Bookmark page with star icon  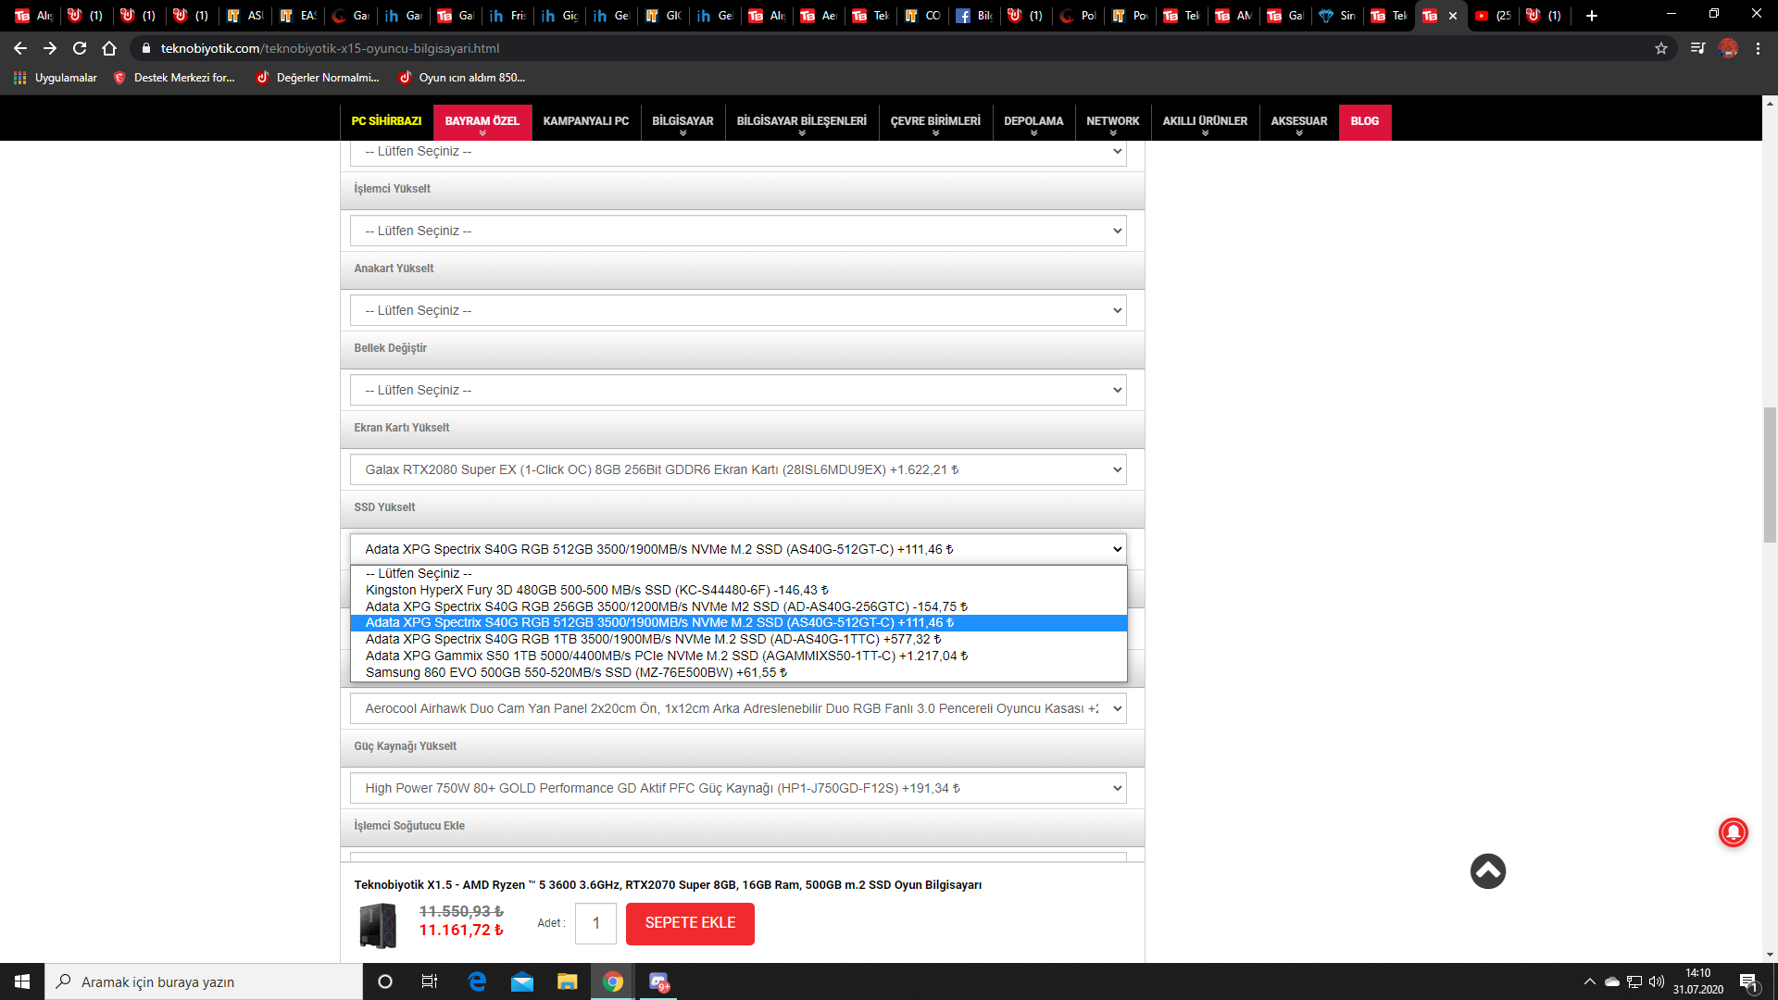pyautogui.click(x=1661, y=48)
